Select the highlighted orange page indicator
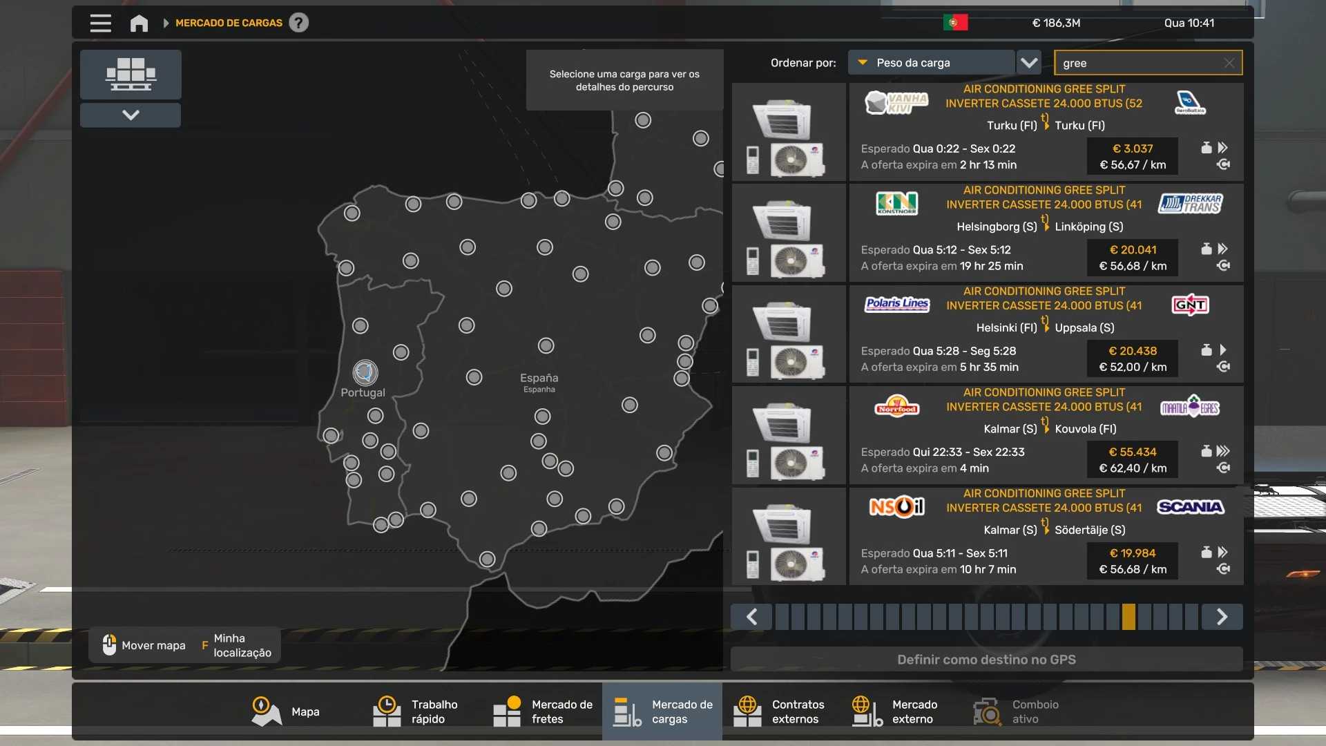The height and width of the screenshot is (746, 1326). (x=1128, y=617)
